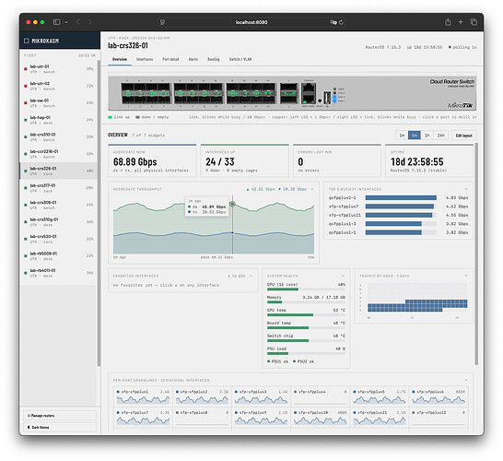
Task: Click the third SFP+ port block on faceplate
Action: [251, 93]
